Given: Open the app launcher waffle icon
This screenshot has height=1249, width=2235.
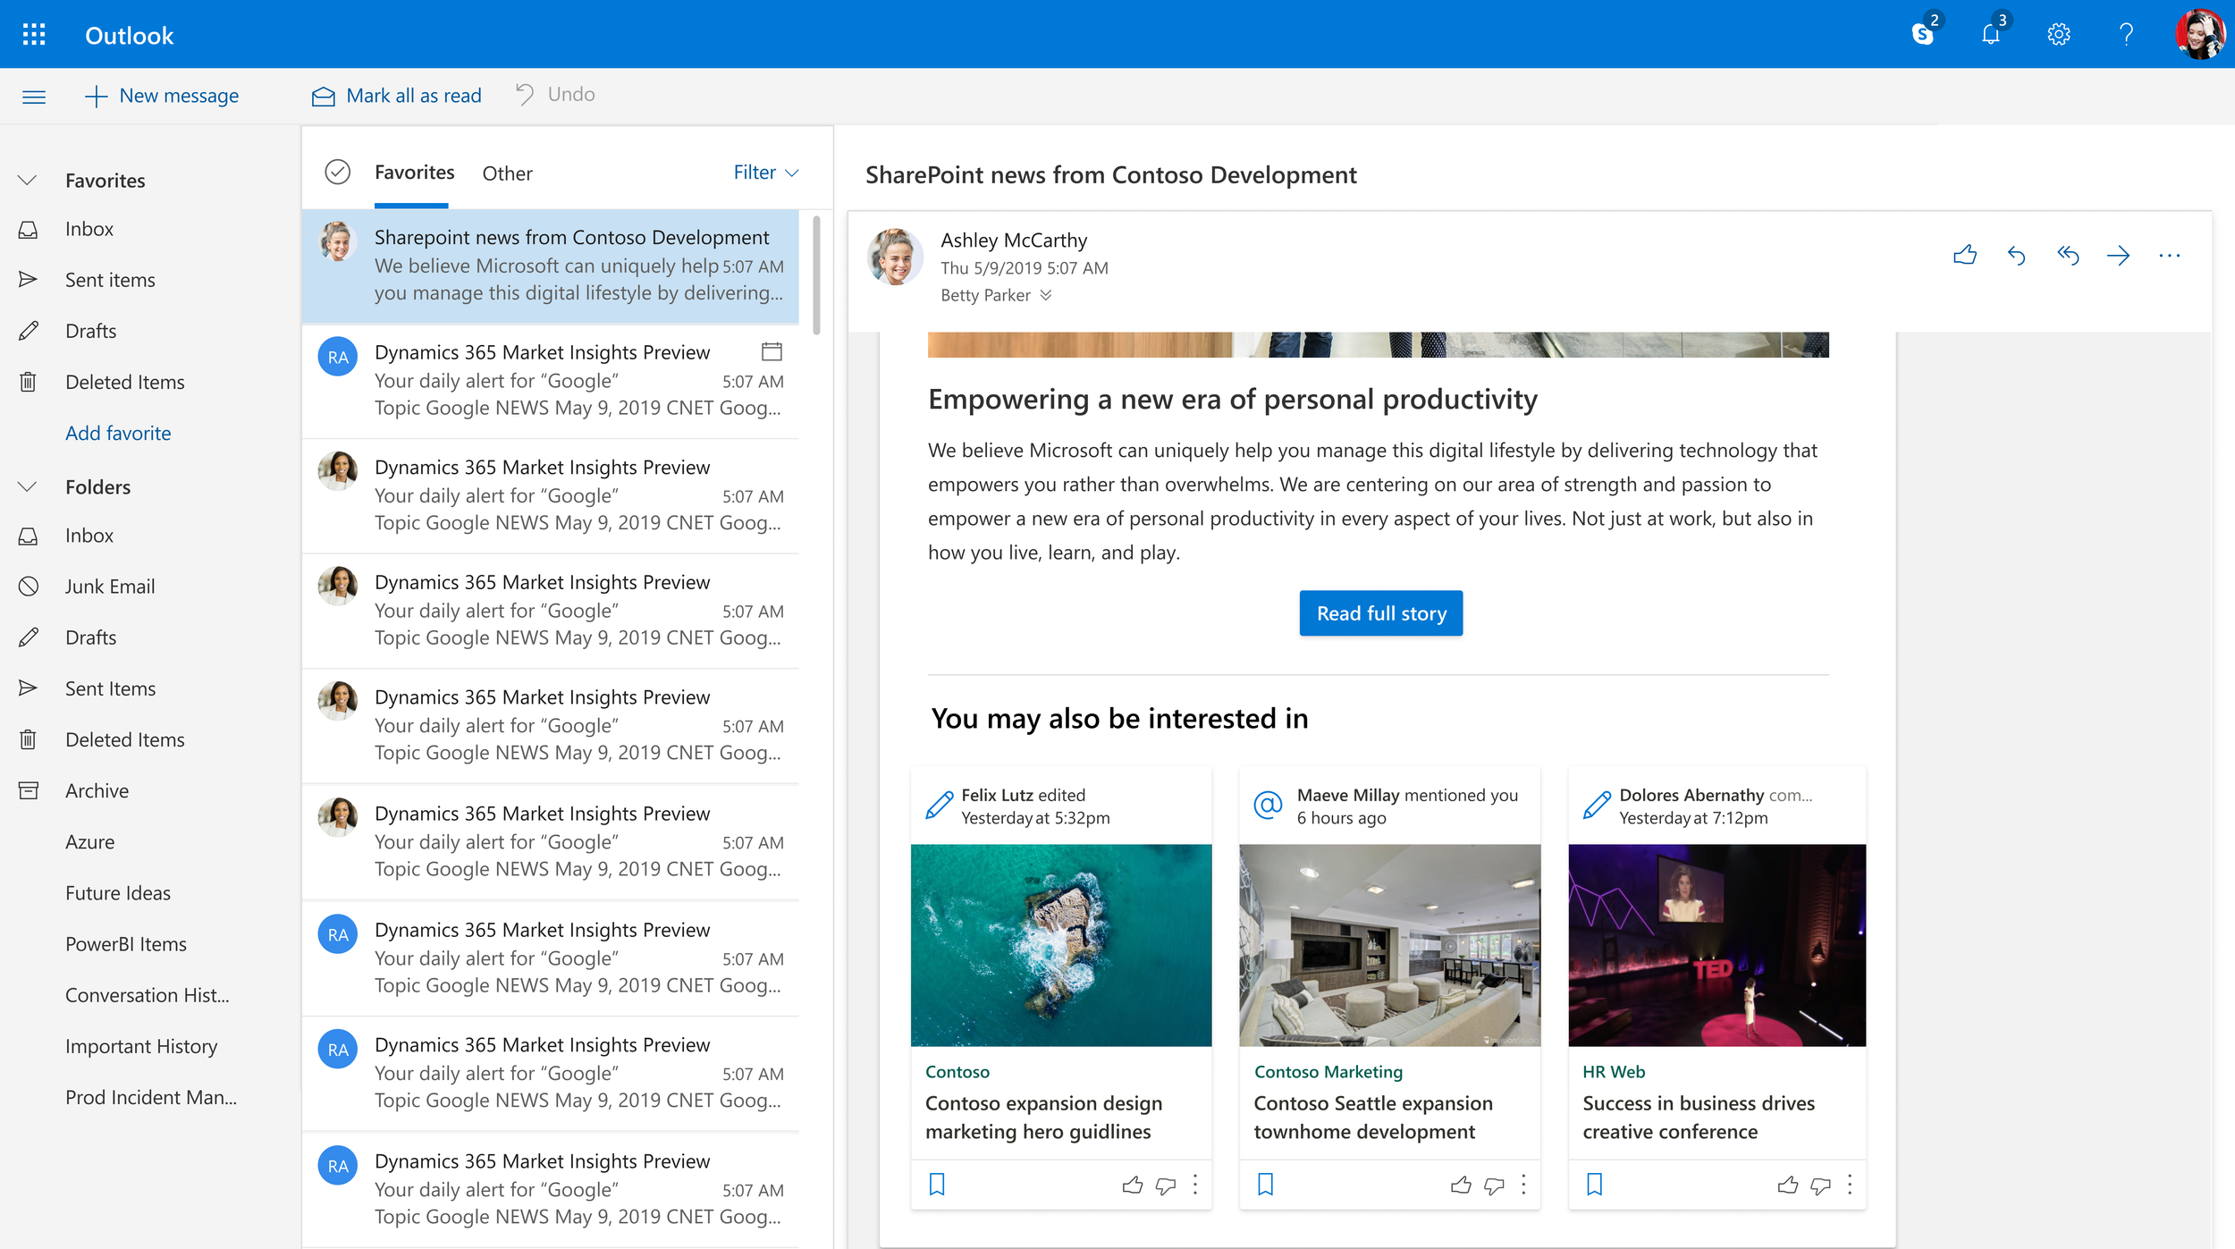Looking at the screenshot, I should click(34, 35).
